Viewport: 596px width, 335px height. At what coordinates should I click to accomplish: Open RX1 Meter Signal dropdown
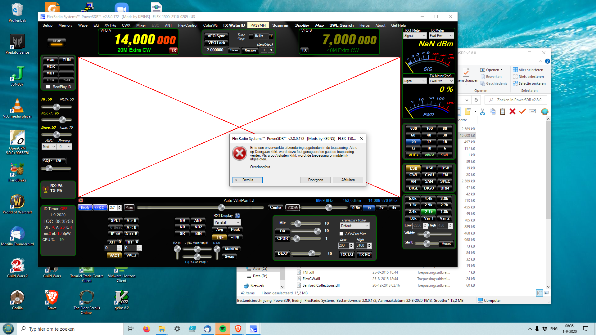coord(415,36)
